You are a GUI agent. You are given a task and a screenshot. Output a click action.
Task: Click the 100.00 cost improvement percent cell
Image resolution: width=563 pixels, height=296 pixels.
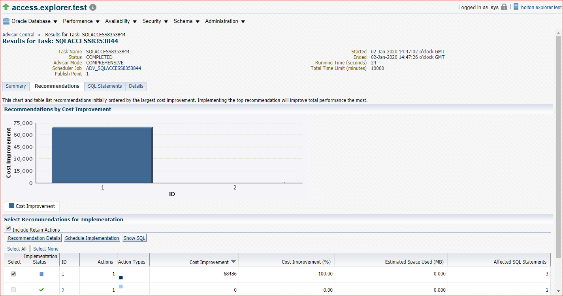325,274
